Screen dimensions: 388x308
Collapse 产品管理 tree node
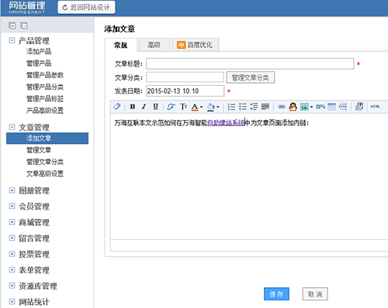pos(12,40)
